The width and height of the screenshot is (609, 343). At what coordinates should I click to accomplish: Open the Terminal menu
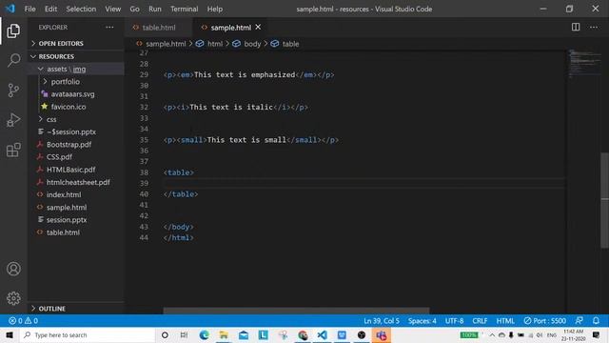click(x=184, y=9)
